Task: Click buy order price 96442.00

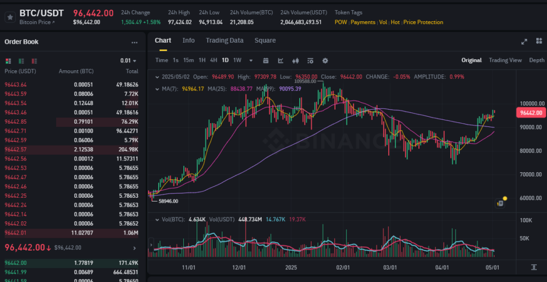Action: pyautogui.click(x=15, y=263)
